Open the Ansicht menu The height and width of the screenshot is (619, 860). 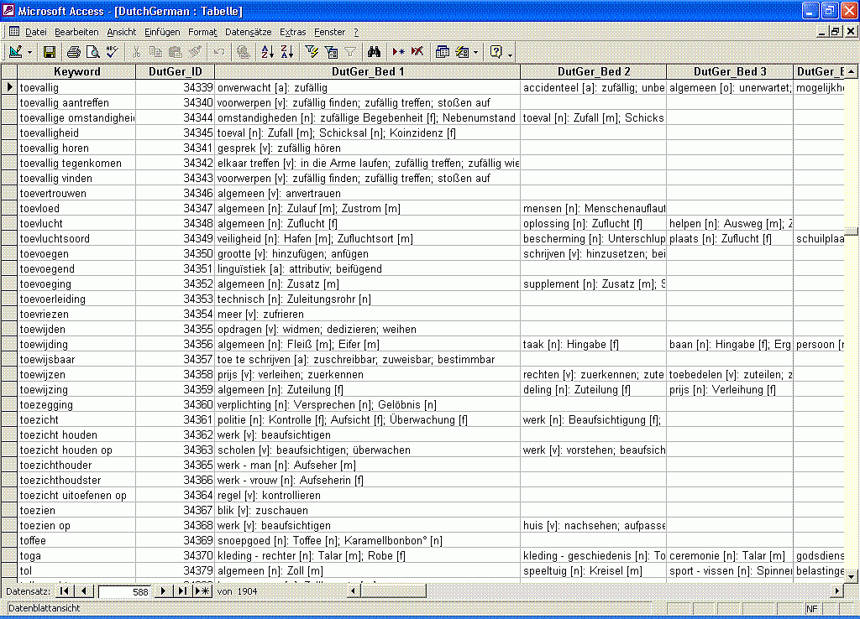121,32
